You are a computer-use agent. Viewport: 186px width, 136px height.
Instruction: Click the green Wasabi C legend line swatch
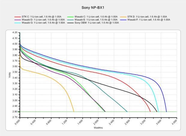tap(70, 17)
